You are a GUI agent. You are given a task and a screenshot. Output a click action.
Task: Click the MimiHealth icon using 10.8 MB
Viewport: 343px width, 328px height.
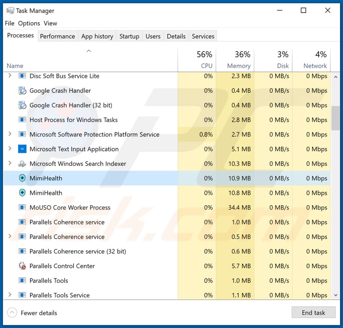[22, 193]
